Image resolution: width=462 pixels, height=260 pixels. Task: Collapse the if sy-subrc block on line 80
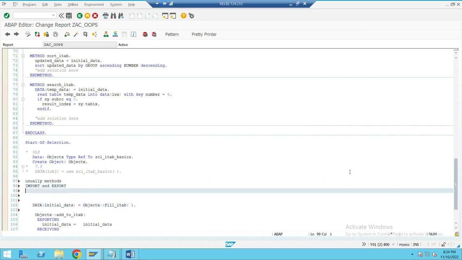point(23,99)
